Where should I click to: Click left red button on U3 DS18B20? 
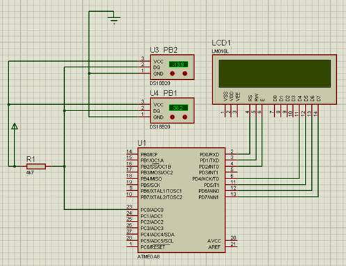172,74
